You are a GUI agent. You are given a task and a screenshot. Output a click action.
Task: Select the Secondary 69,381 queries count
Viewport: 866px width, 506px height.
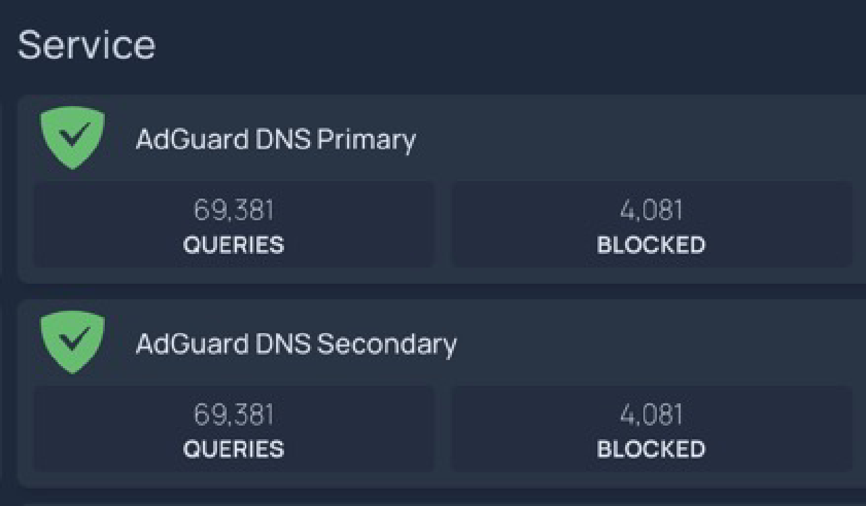(233, 415)
